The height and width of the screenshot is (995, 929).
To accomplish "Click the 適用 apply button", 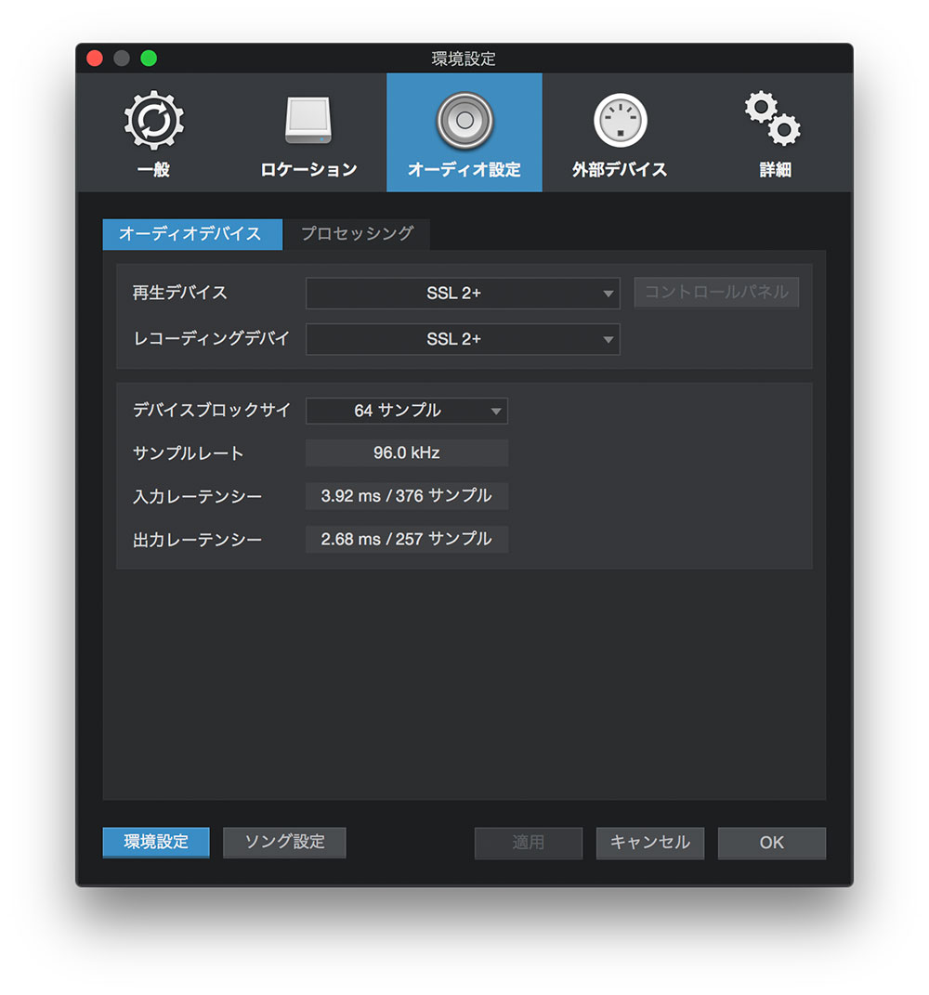I will coord(529,843).
